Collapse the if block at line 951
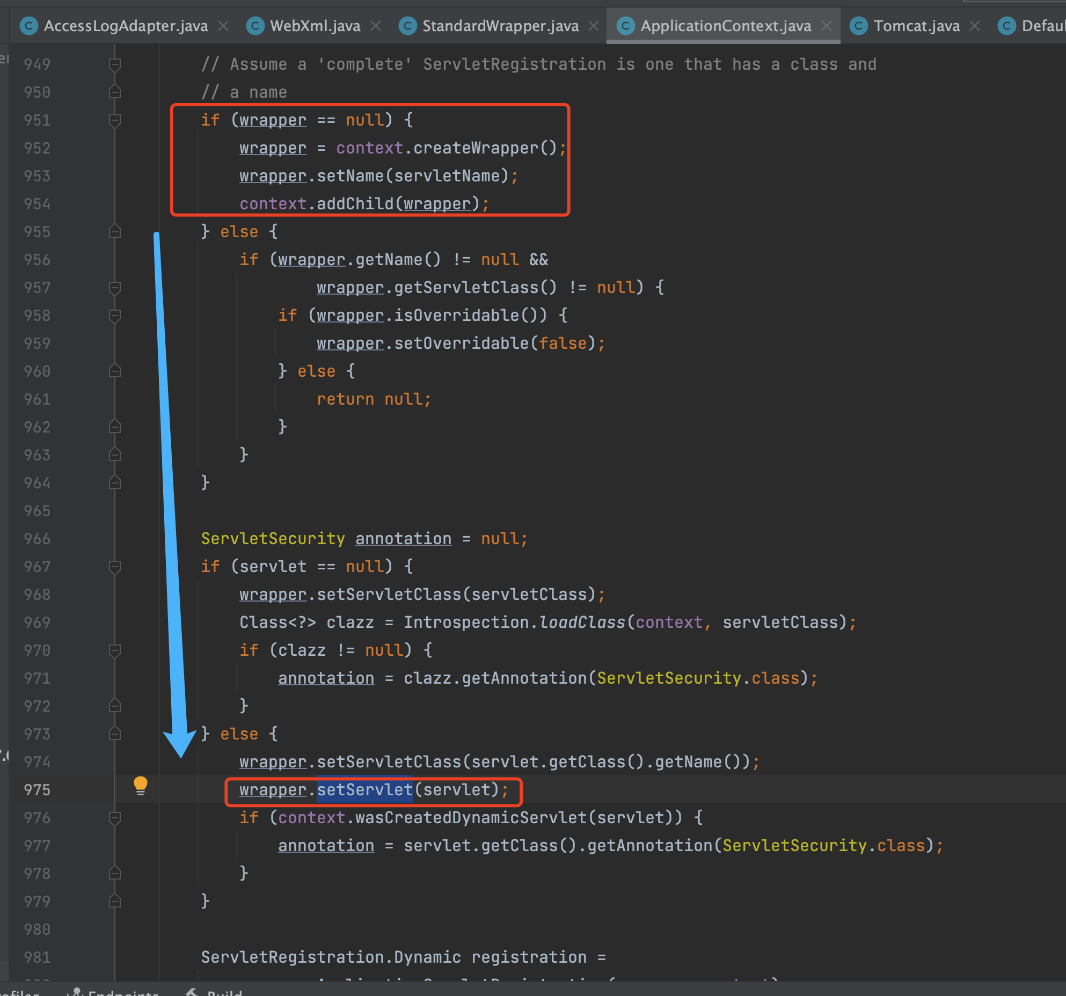The height and width of the screenshot is (996, 1066). (x=114, y=120)
